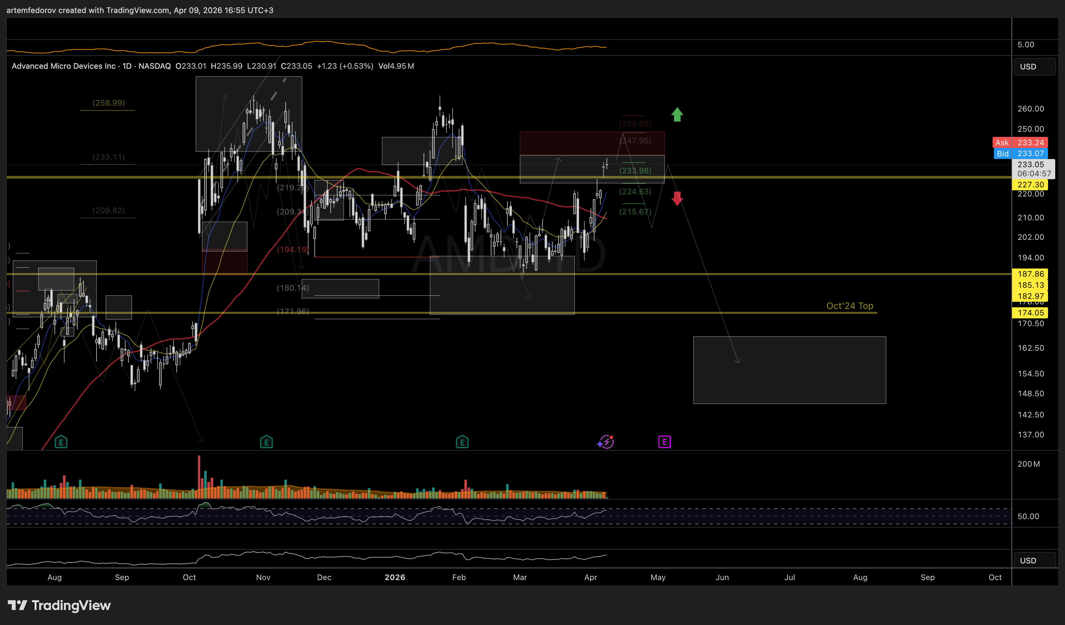
Task: Click the 50.00 RSI axis label
Action: point(1028,516)
